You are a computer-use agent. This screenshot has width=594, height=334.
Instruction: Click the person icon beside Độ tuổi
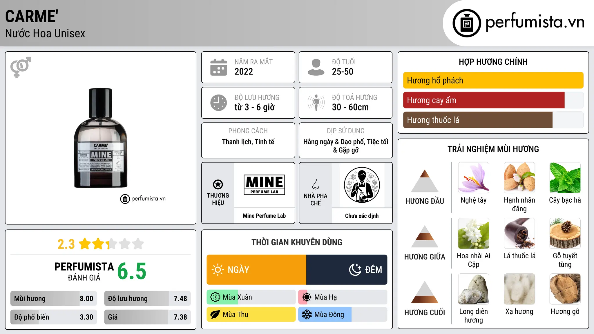316,67
